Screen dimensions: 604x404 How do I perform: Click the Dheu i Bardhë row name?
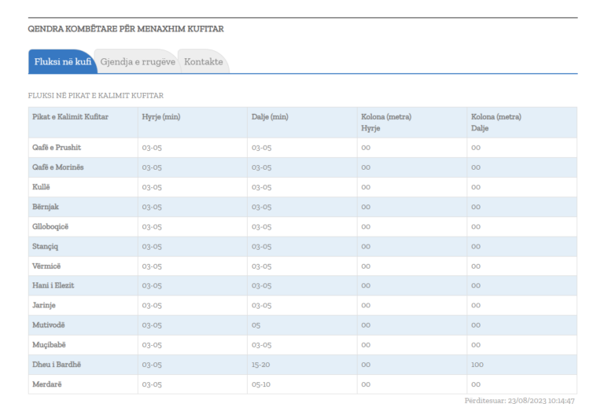pyautogui.click(x=57, y=365)
